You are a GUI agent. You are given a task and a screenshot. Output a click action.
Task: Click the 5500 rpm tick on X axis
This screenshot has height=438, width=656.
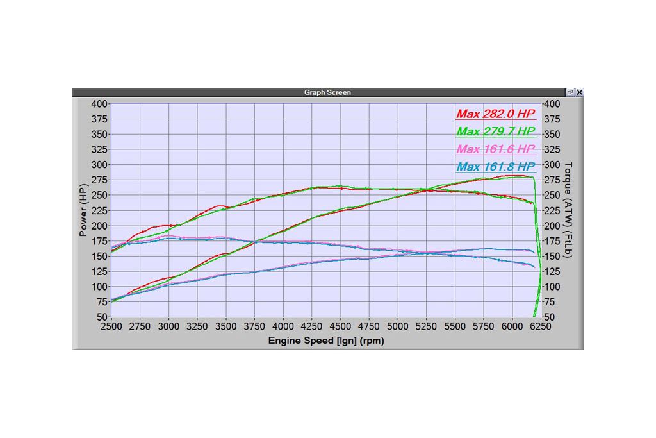[455, 326]
